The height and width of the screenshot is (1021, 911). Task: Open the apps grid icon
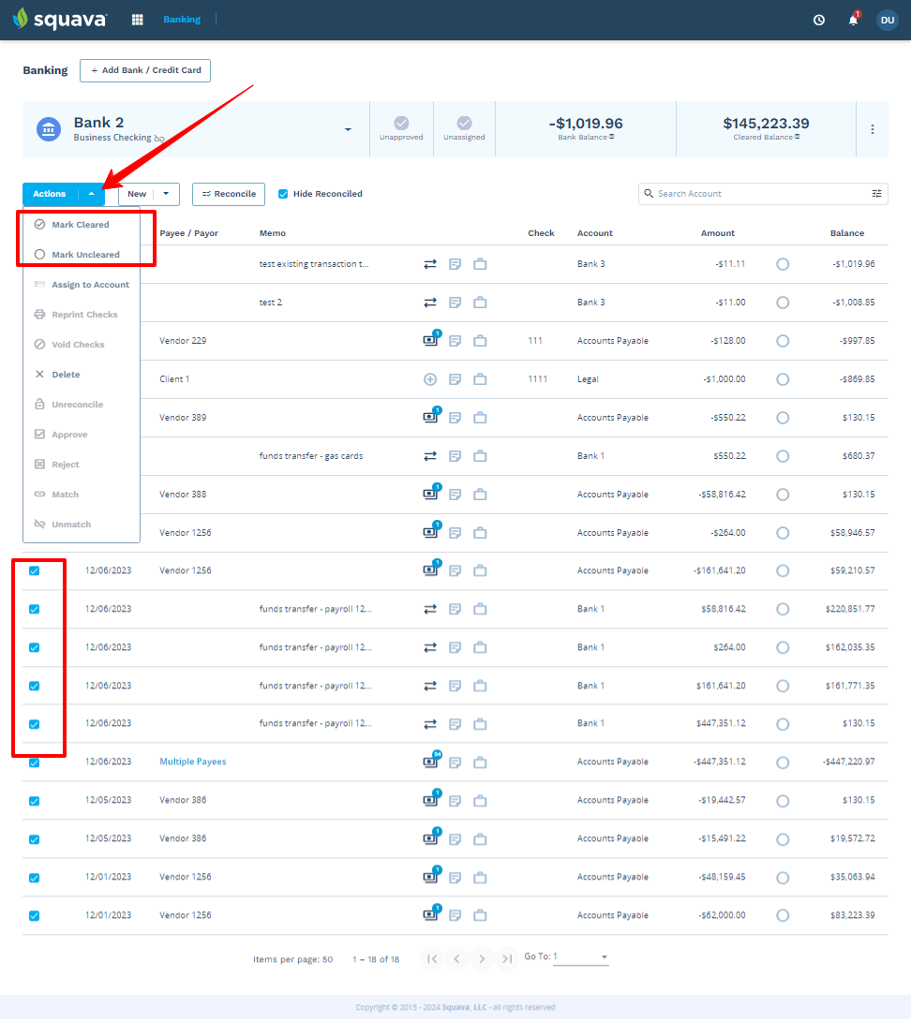(x=138, y=20)
